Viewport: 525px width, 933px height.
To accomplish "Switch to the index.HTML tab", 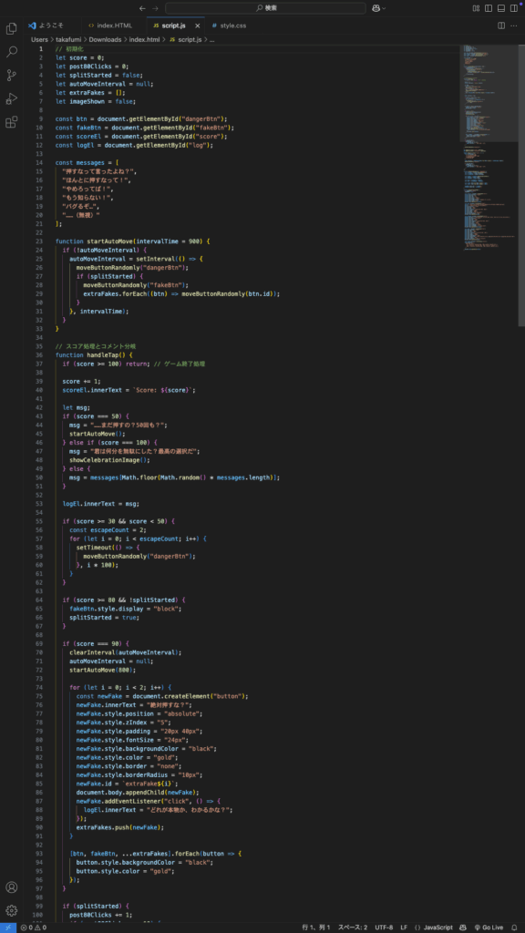I will click(x=108, y=26).
